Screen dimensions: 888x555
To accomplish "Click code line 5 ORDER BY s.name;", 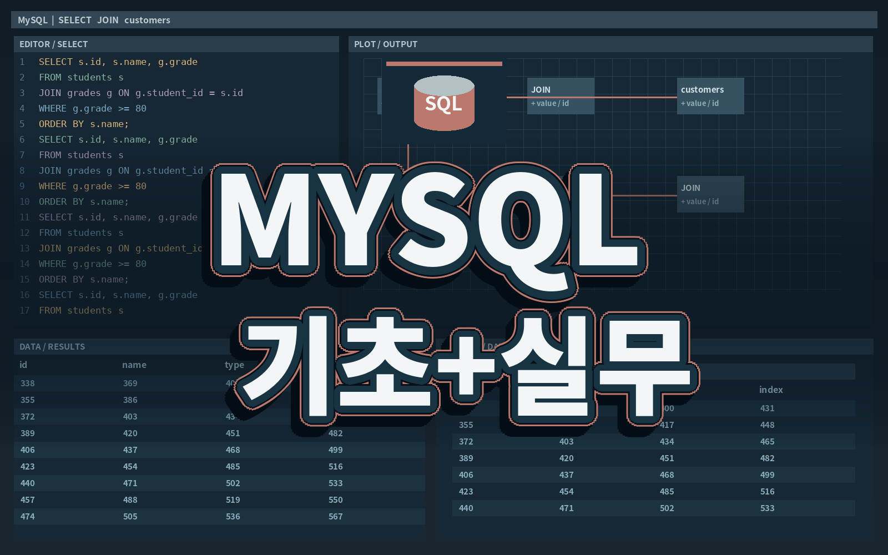I will (84, 124).
